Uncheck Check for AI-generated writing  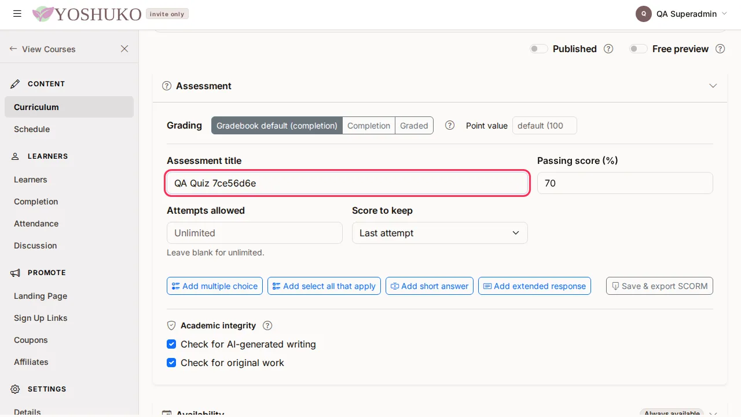tap(171, 344)
